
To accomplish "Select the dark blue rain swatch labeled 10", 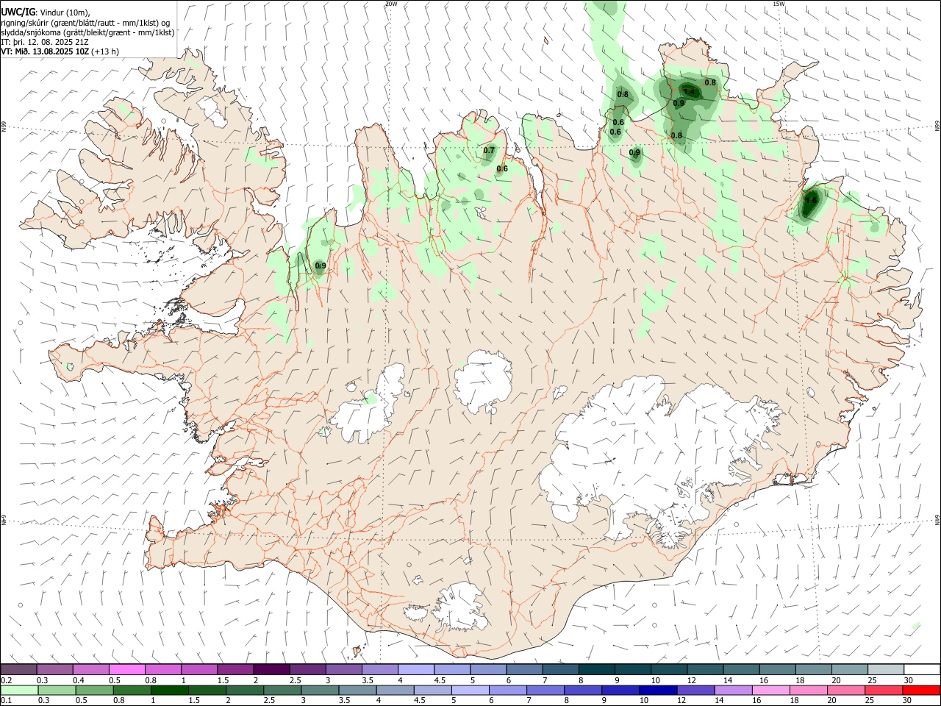I will (x=657, y=690).
